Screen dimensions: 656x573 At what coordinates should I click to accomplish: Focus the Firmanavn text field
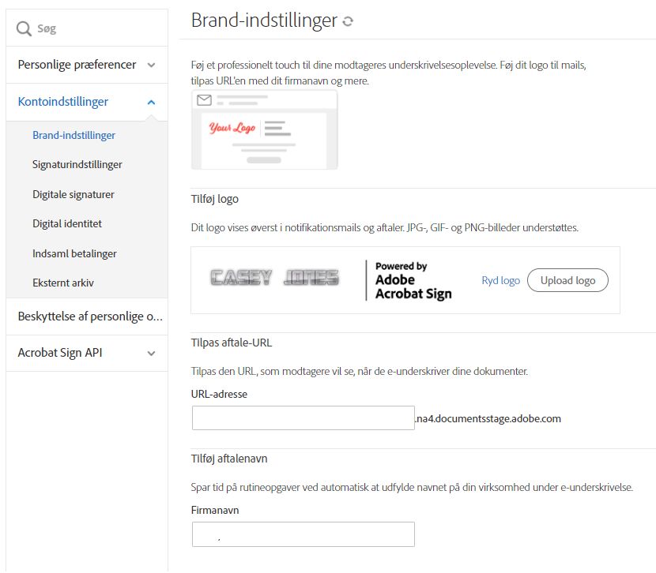[x=303, y=534]
